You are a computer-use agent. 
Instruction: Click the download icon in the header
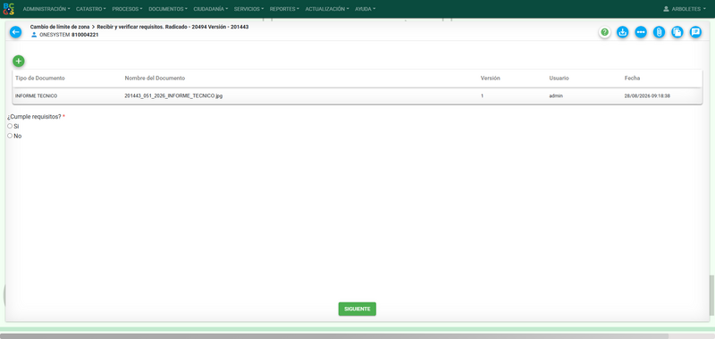pos(622,32)
